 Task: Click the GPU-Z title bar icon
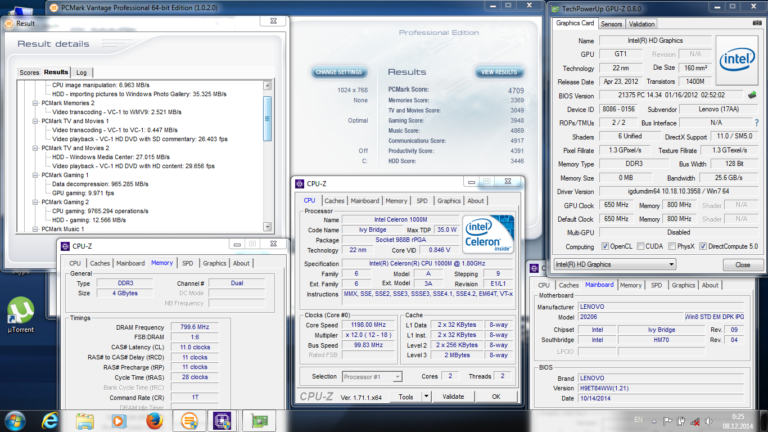coord(556,9)
